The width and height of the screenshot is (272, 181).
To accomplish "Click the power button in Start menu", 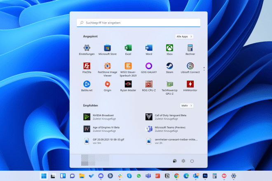I will coord(192,161).
